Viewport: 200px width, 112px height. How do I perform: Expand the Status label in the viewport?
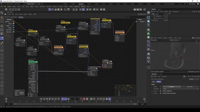[x=156, y=50]
